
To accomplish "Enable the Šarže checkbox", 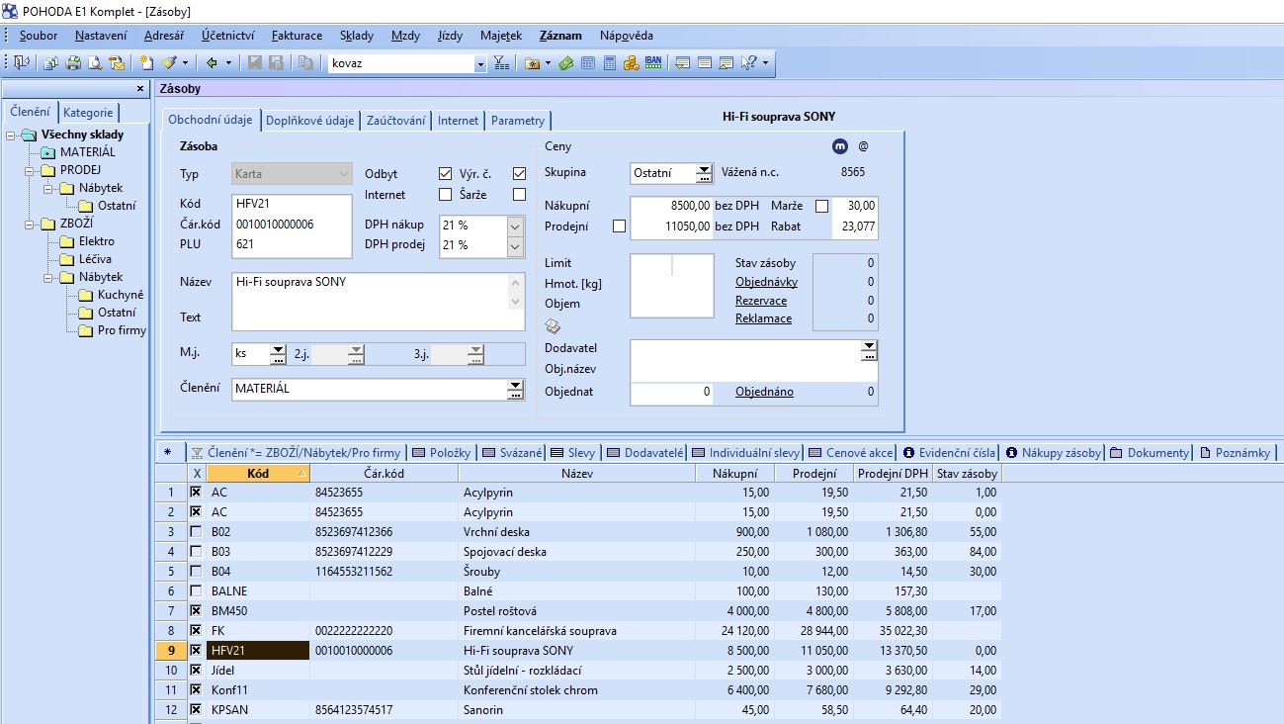I will click(519, 195).
